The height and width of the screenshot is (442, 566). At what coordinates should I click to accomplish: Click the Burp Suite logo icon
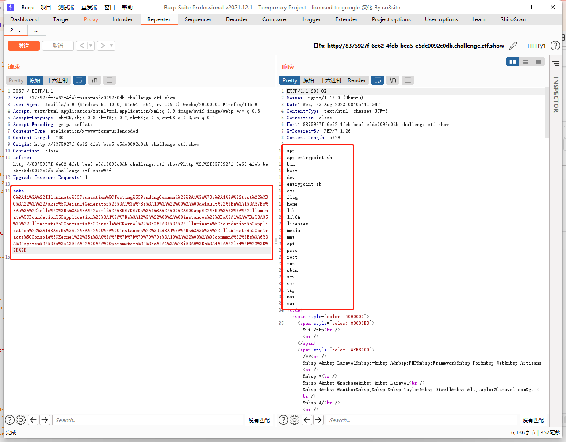pos(11,7)
